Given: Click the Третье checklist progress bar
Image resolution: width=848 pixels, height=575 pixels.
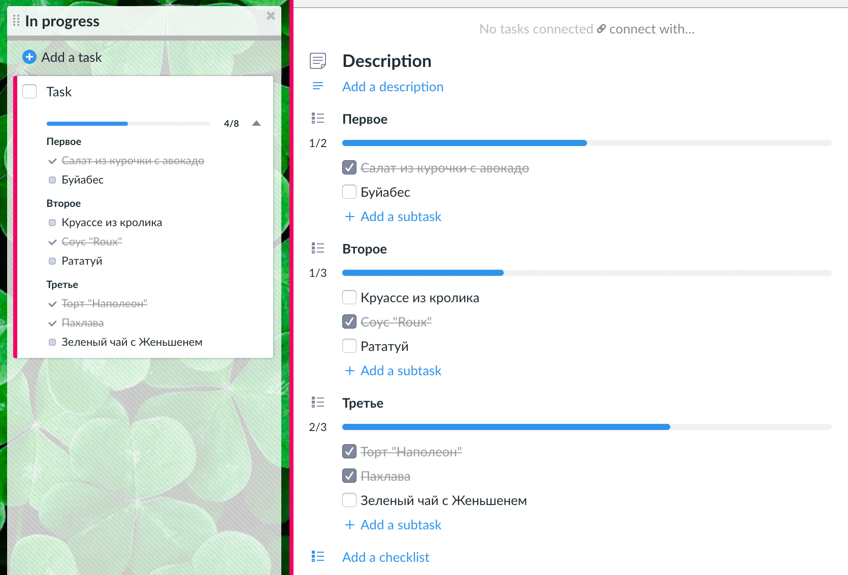Looking at the screenshot, I should 586,427.
